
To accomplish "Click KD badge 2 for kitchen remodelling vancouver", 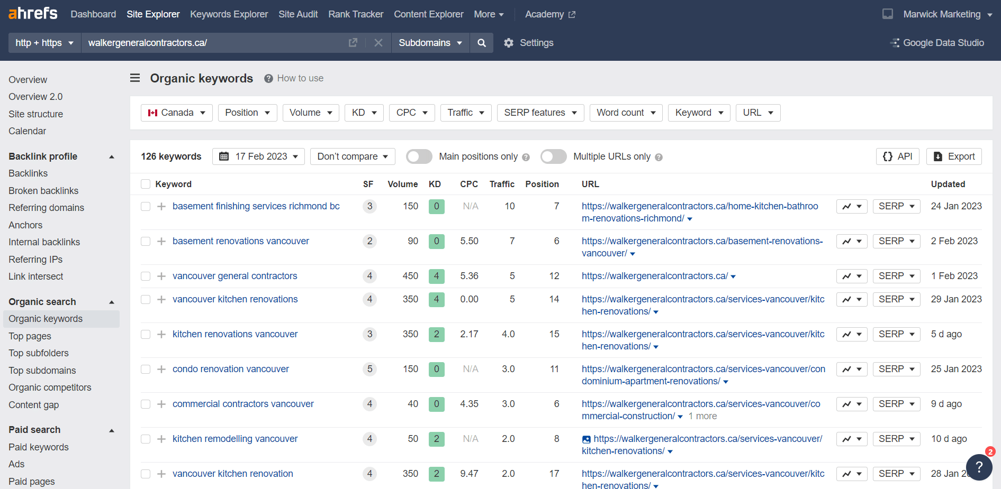I will (x=436, y=439).
